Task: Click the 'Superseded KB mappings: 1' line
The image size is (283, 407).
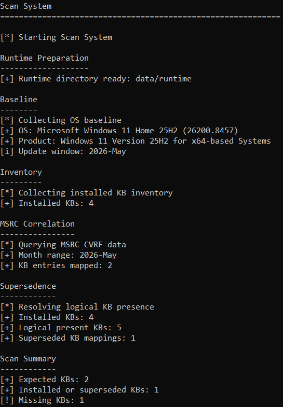Action: [68, 338]
